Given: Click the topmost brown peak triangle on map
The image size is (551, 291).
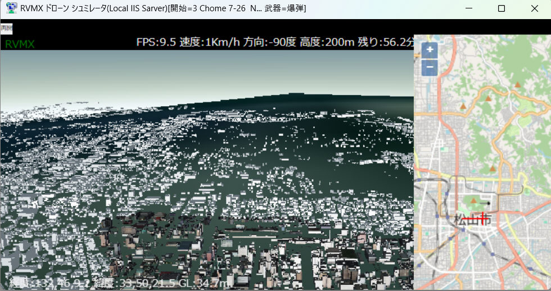Looking at the screenshot, I should (518, 84).
